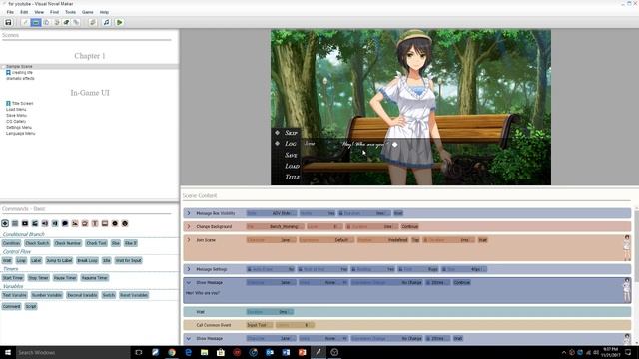Collapse the Show Message row with Hey text

[x=189, y=282]
